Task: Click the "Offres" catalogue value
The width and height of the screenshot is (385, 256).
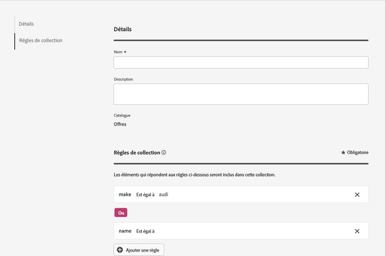Action: 120,124
